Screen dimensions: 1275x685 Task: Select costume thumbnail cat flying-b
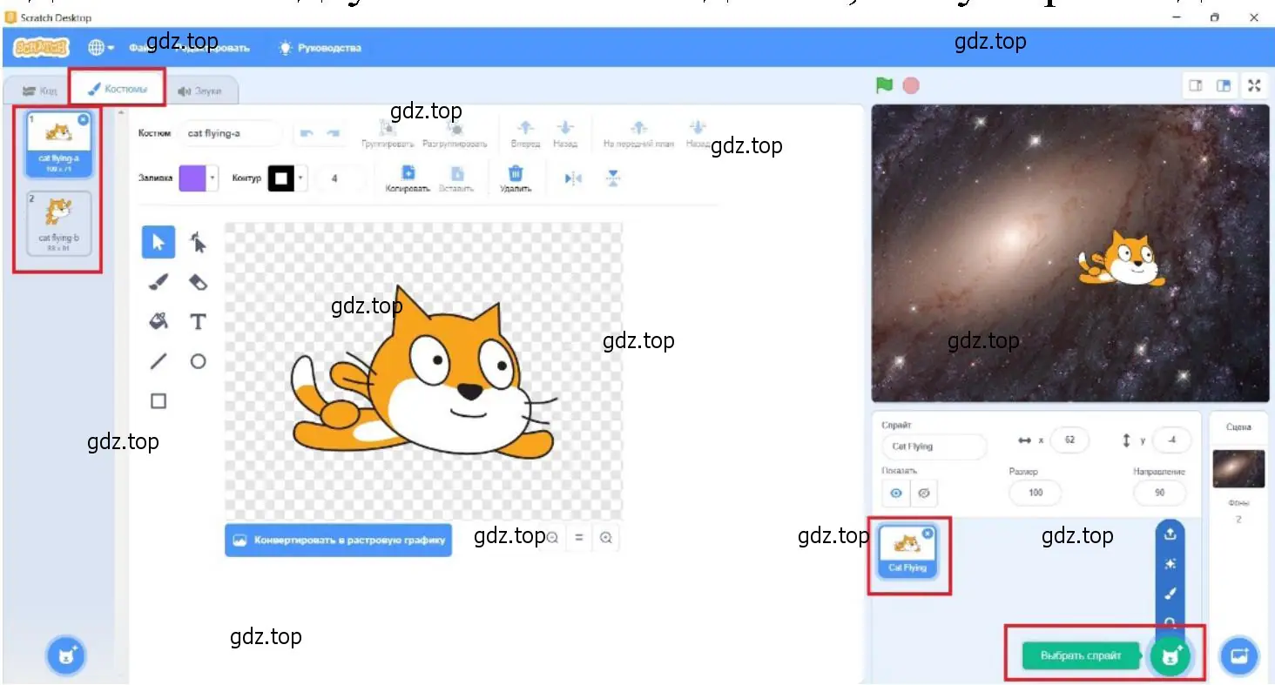coord(58,224)
